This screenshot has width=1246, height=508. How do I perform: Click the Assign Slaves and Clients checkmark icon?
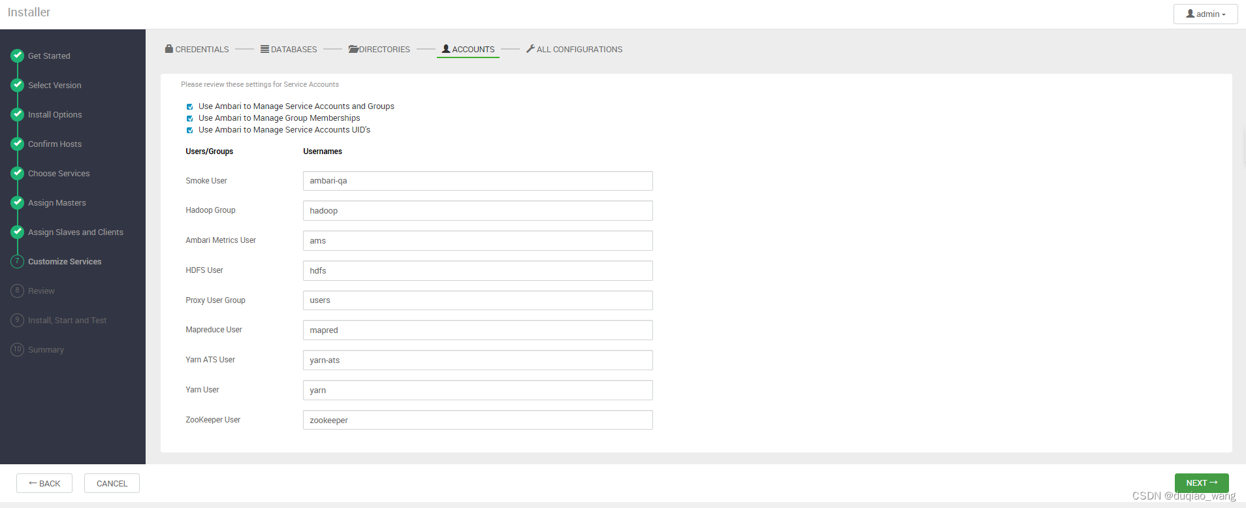(18, 232)
